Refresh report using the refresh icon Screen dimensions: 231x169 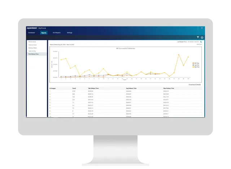coord(201,42)
